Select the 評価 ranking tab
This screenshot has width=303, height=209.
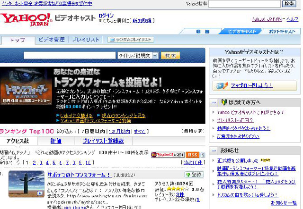pos(56,141)
